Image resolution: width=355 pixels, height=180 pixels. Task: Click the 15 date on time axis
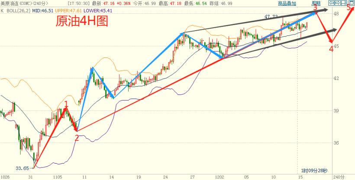click(x=300, y=177)
